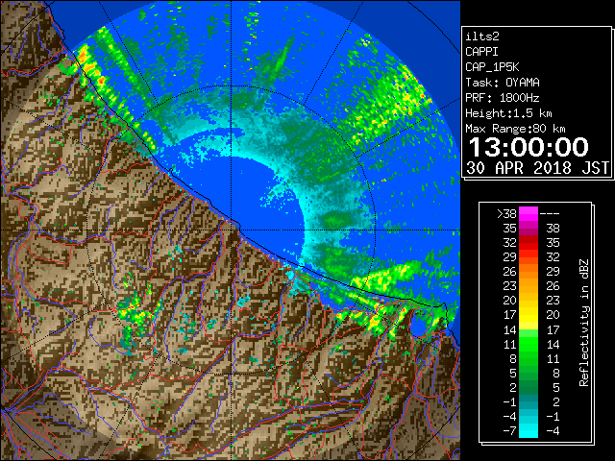Screen dimensions: 615x461
Task: Click the 'ilts2' label in info box
Action: (482, 36)
